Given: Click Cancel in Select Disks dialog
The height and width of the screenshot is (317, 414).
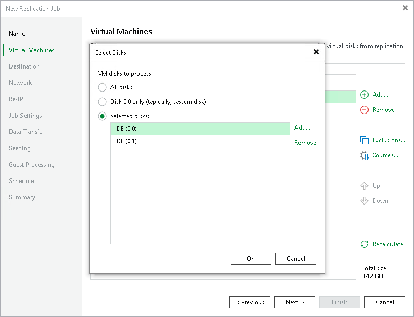Looking at the screenshot, I should pyautogui.click(x=296, y=259).
